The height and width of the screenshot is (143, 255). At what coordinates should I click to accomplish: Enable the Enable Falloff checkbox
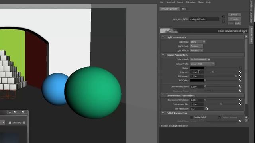click(x=192, y=118)
